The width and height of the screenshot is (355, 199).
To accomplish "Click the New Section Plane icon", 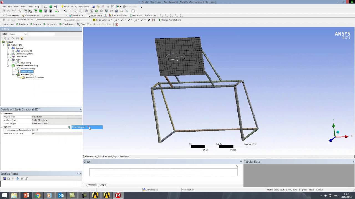I will [x=4, y=179].
